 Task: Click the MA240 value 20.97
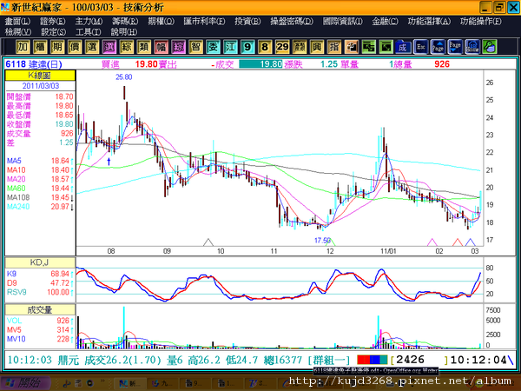pos(60,207)
